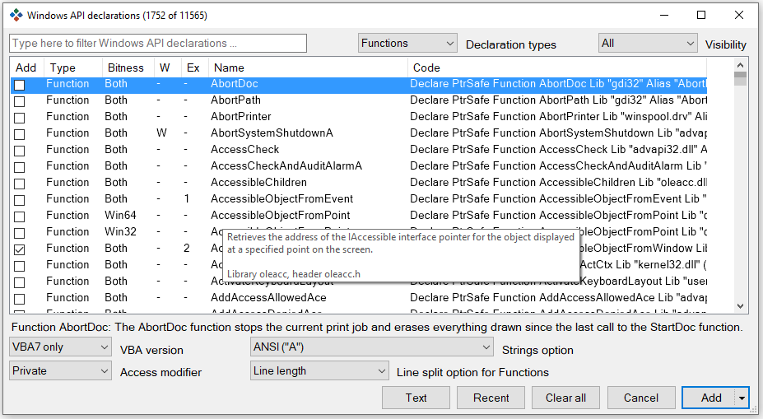Uncheck the checked Function row with Ex 2
Image resolution: width=763 pixels, height=419 pixels.
click(x=20, y=249)
